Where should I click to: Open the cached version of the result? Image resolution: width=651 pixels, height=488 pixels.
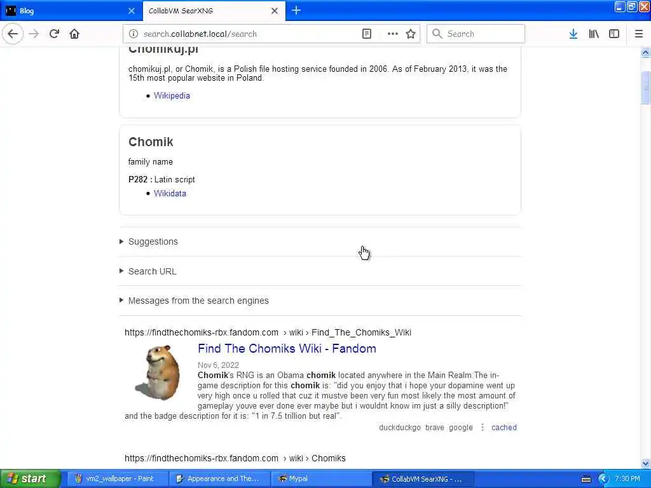click(x=504, y=428)
